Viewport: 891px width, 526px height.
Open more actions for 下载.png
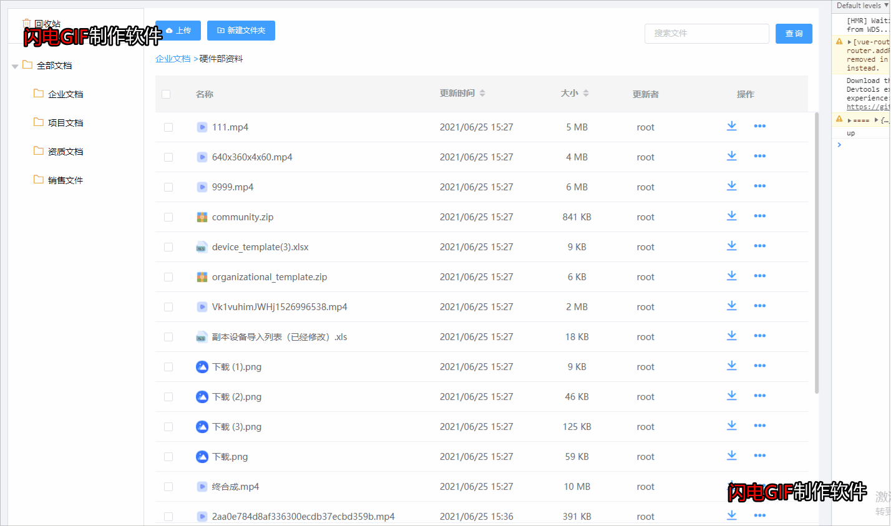(759, 455)
